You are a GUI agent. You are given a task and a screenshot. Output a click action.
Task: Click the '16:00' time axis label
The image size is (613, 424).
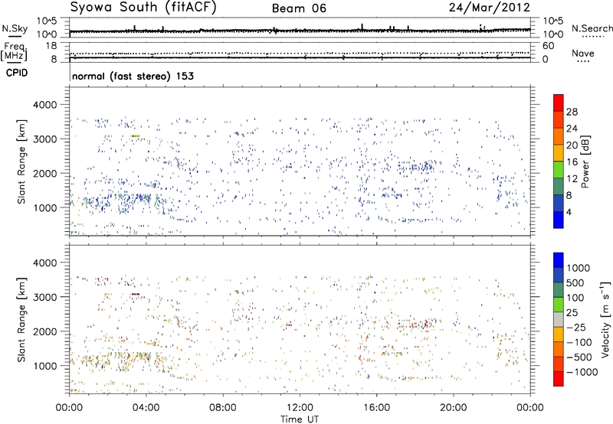[376, 408]
